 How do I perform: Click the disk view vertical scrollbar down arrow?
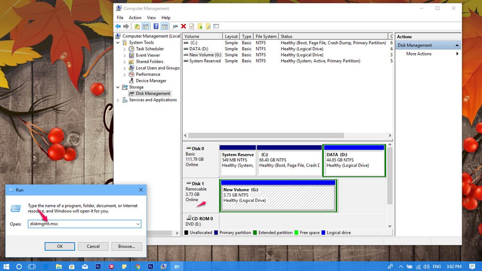click(x=390, y=226)
